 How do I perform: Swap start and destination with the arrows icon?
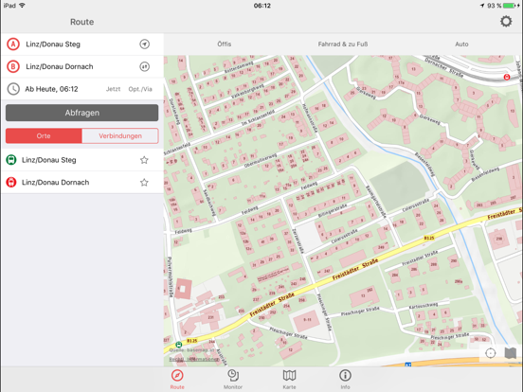coord(144,66)
